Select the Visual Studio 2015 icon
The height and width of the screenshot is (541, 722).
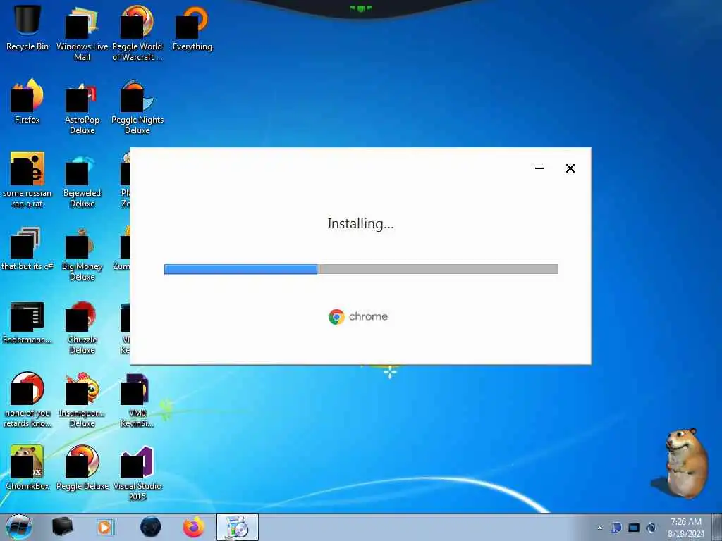pos(137,473)
